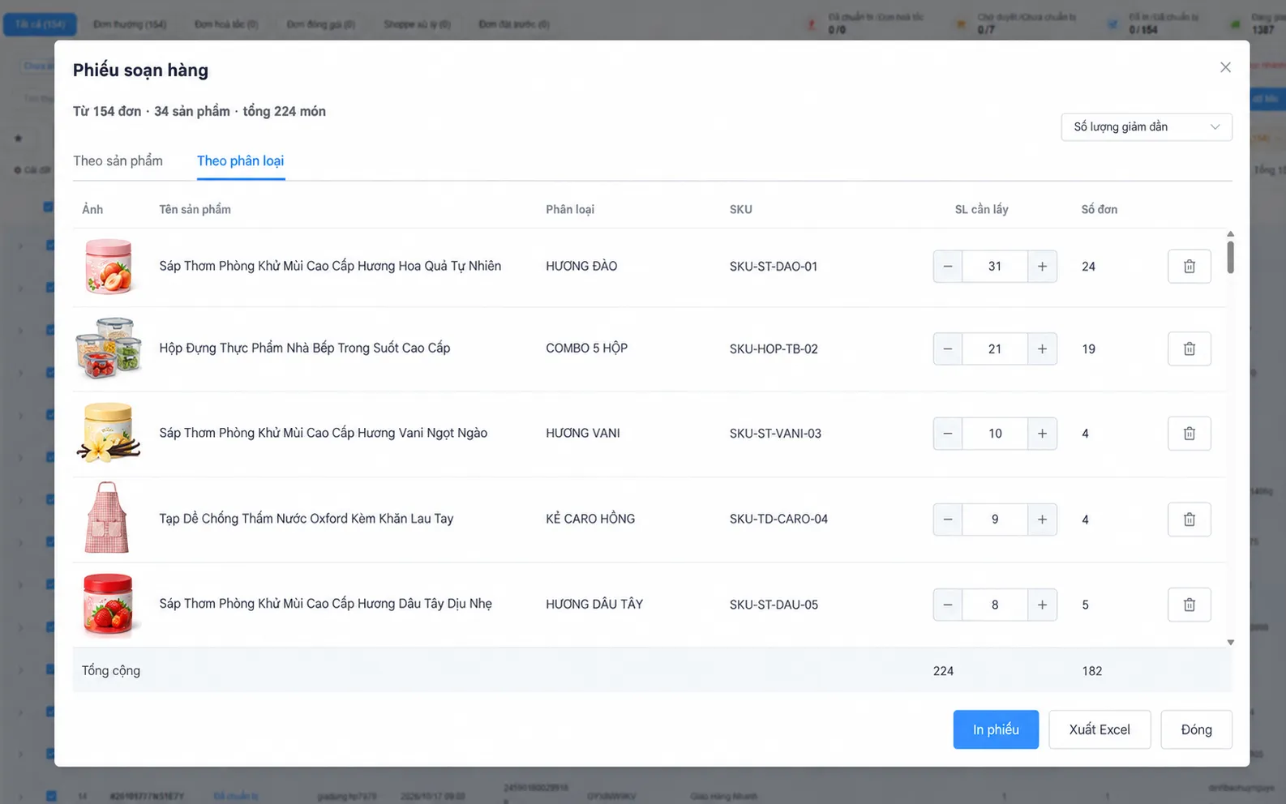Screen dimensions: 1286x804
Task: Open food container combo product thumbnail
Action: [x=109, y=349]
